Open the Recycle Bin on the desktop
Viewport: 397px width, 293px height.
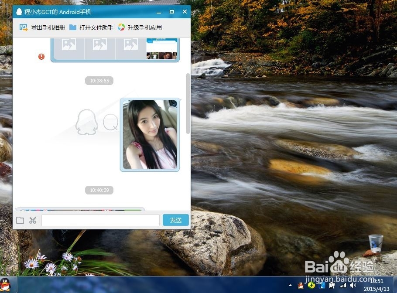click(x=376, y=244)
